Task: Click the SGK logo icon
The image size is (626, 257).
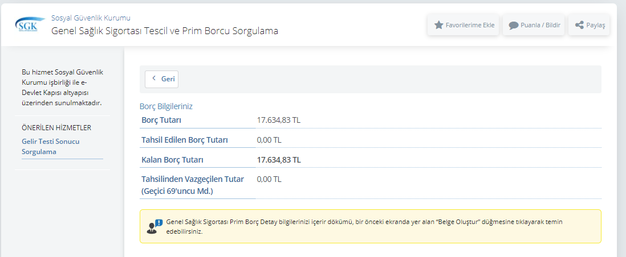Action: tap(26, 25)
